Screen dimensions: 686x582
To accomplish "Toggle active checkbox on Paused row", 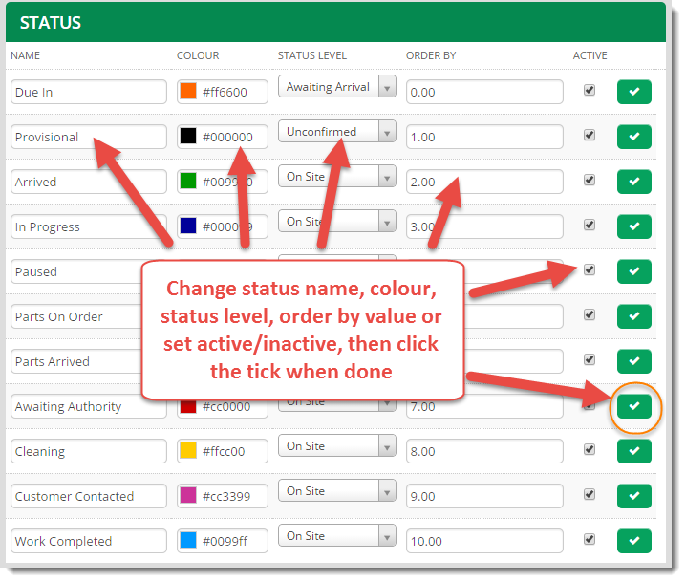I will (590, 269).
